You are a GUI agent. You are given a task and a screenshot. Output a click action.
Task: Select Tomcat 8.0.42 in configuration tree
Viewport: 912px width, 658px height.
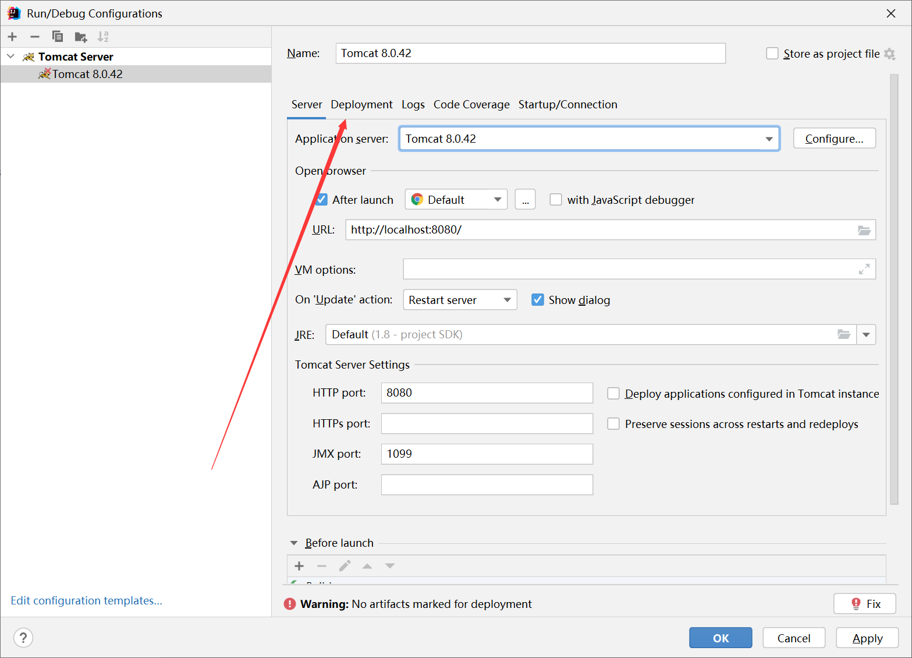(x=136, y=74)
